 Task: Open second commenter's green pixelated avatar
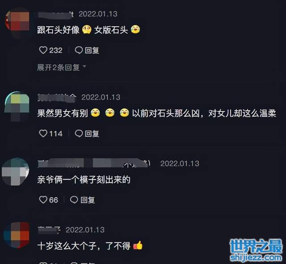pyautogui.click(x=17, y=106)
